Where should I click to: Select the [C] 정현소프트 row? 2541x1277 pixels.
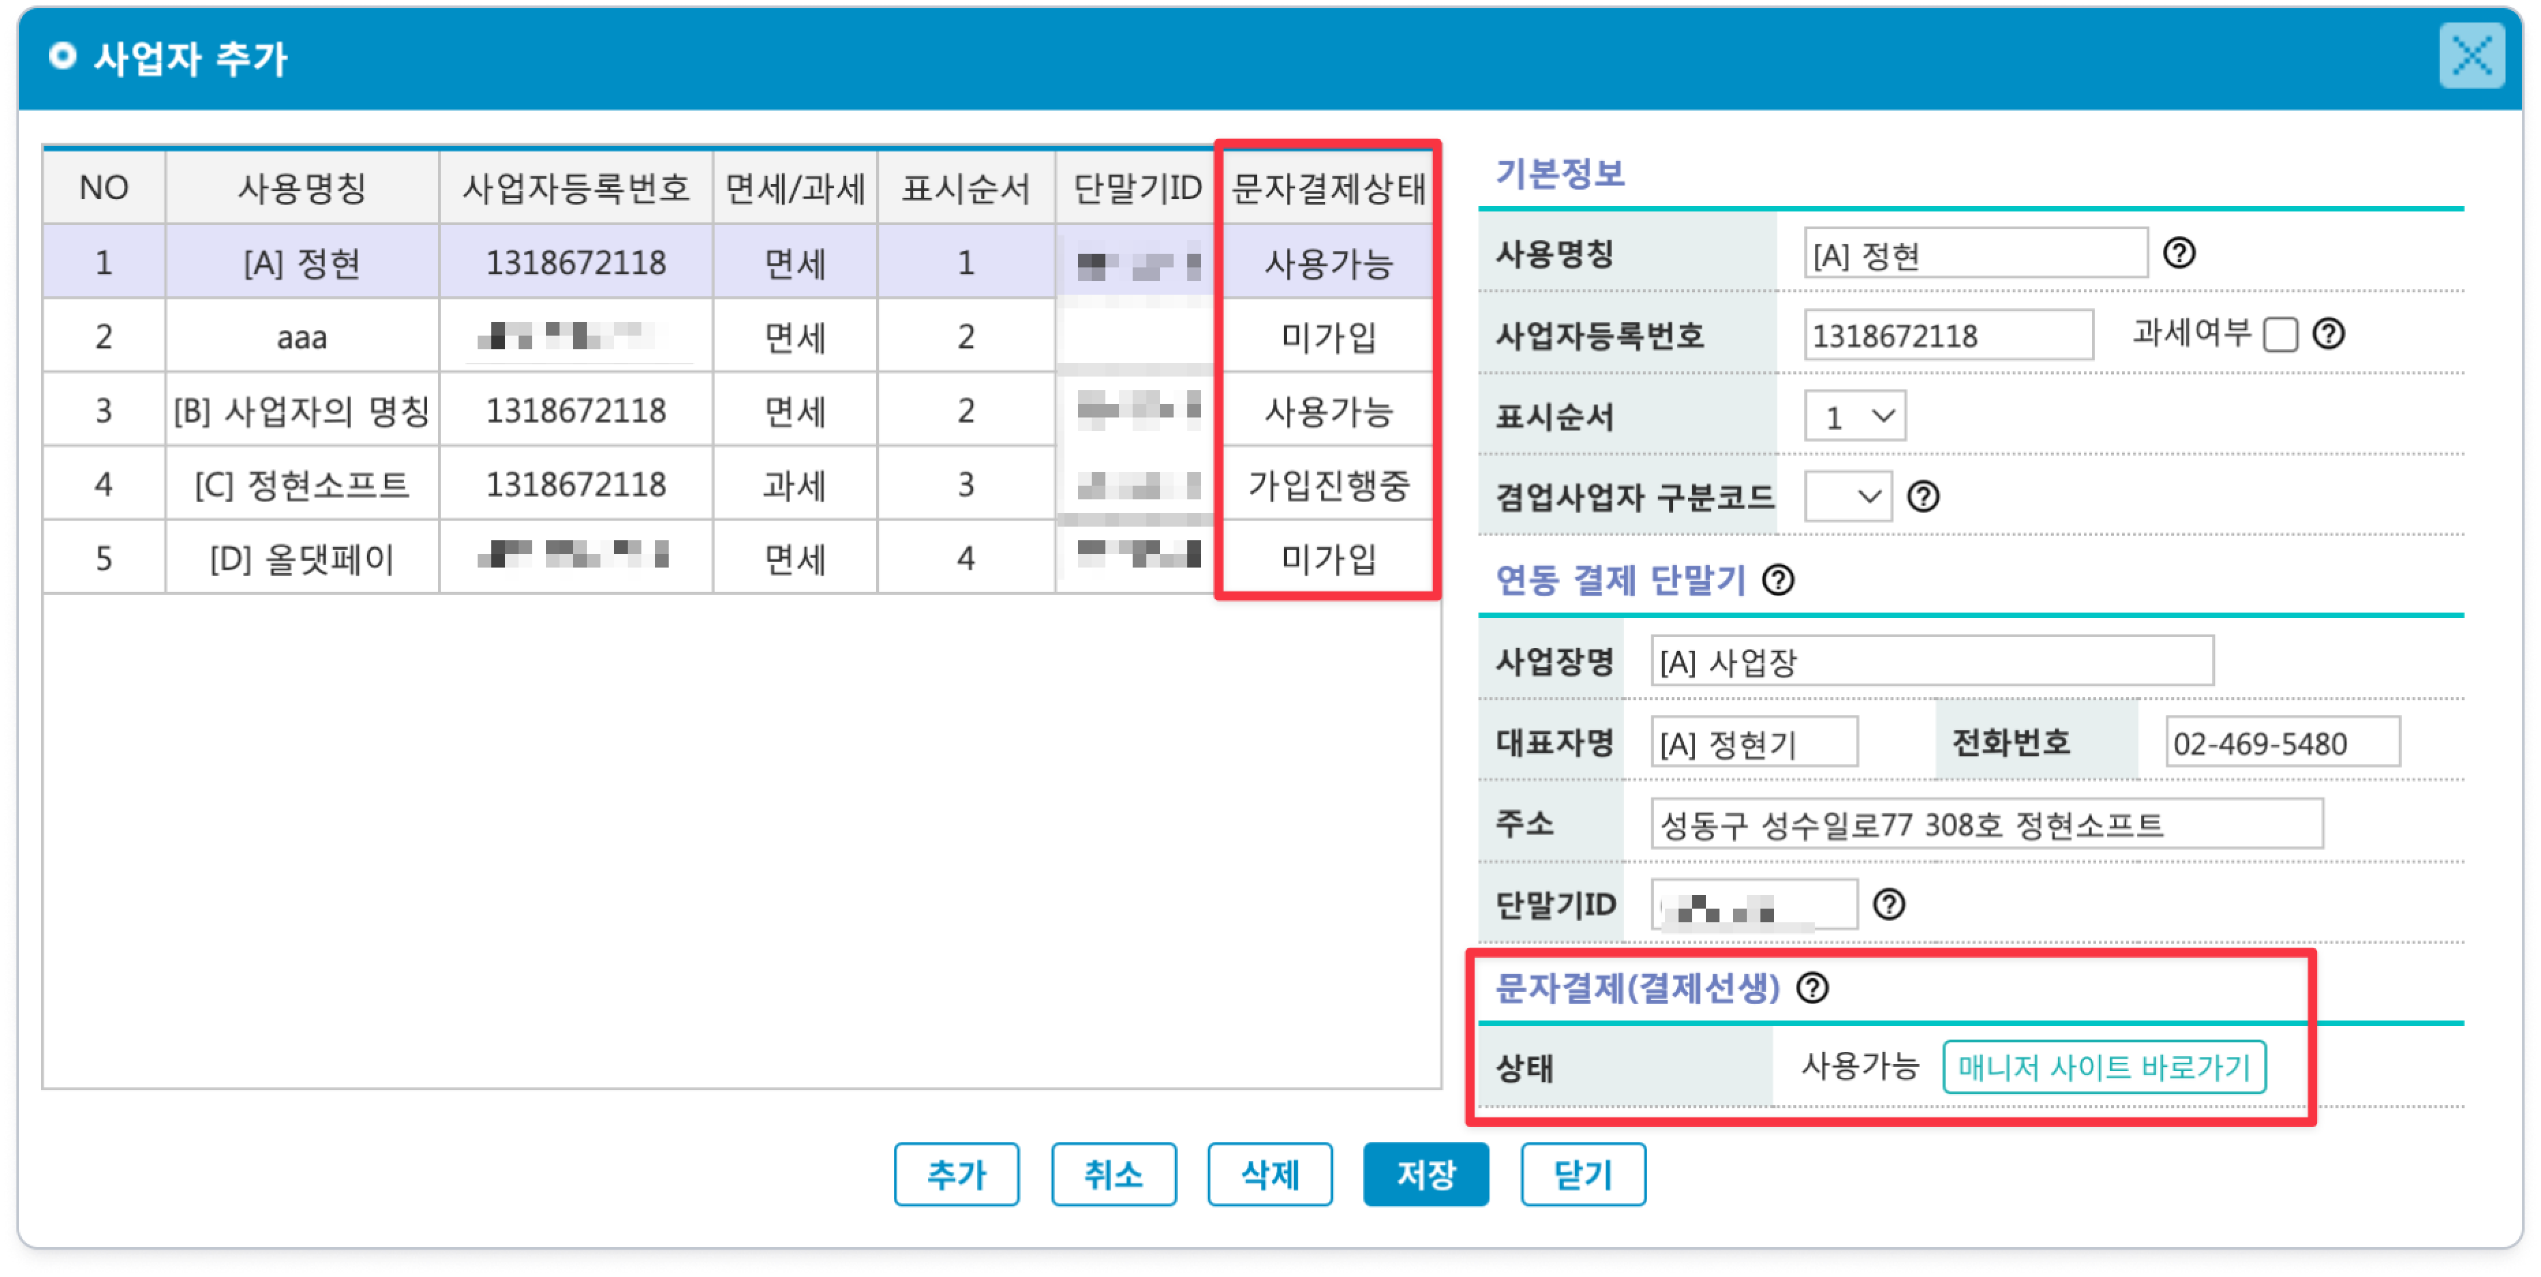pyautogui.click(x=302, y=484)
